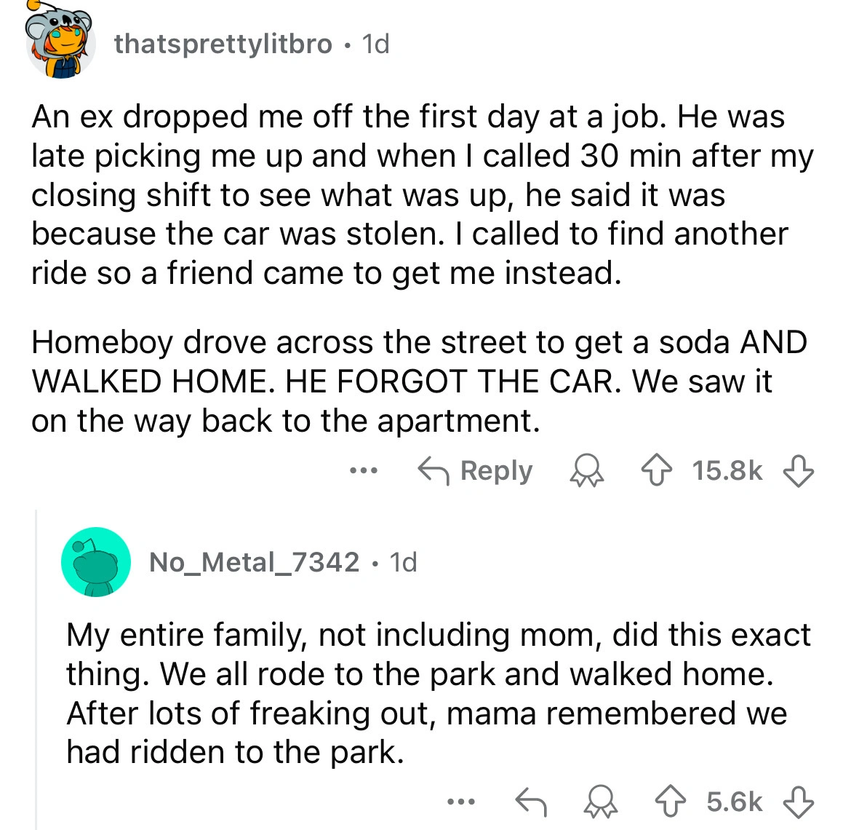851x830 pixels.
Task: Give an award to thatsprettylitbro's comment
Action: click(x=587, y=471)
